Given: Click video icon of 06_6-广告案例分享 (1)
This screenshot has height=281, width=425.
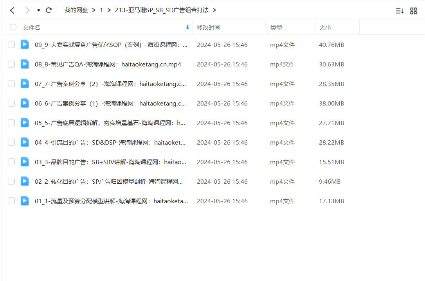Looking at the screenshot, I should tap(25, 103).
